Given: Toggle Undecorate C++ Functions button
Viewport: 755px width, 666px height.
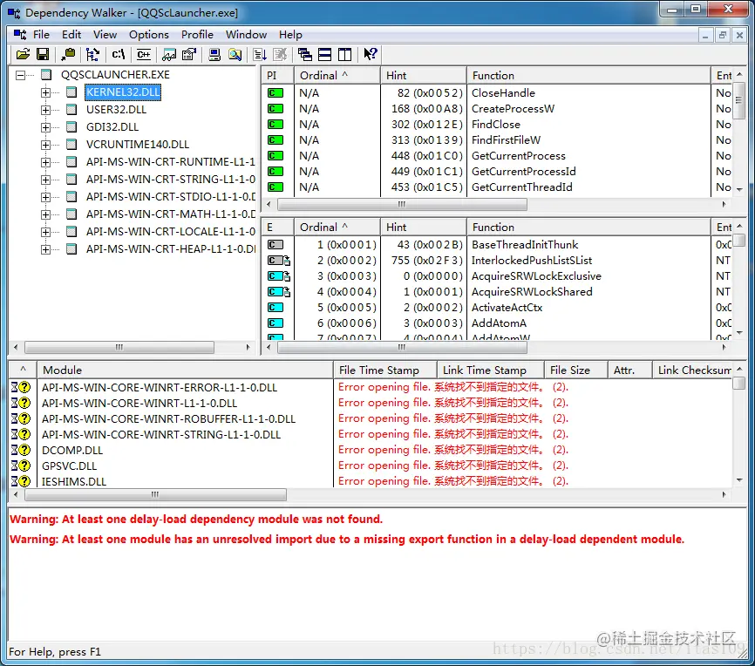Looking at the screenshot, I should point(144,54).
